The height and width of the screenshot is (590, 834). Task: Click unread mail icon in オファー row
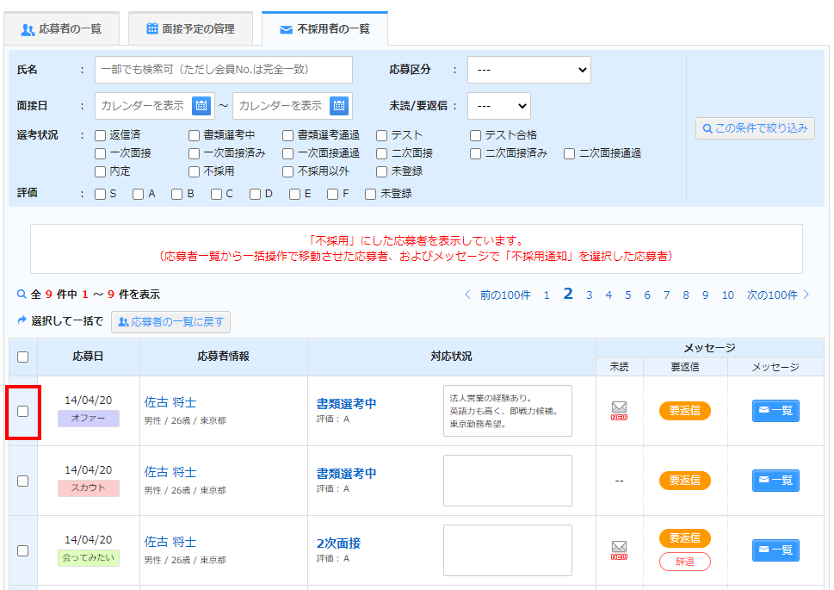619,411
